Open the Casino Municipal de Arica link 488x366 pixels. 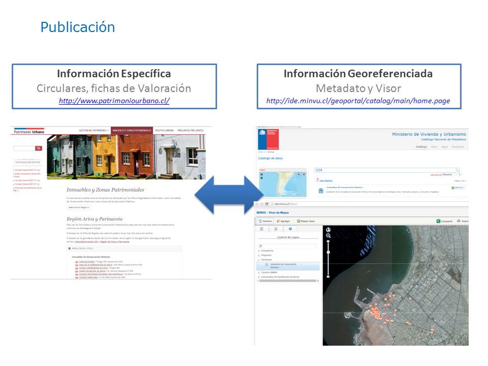(x=92, y=271)
